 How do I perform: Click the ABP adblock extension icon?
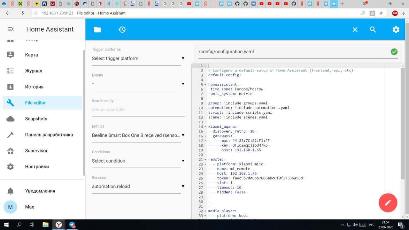395,13
